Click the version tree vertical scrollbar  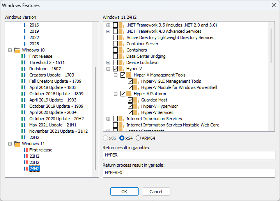[95, 119]
